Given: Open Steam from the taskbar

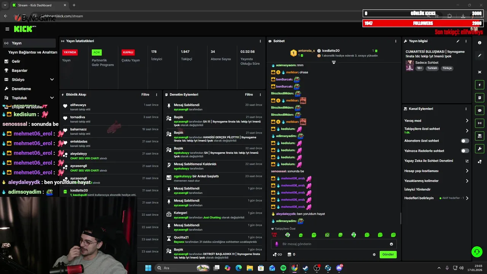Looking at the screenshot, I should pyautogui.click(x=306, y=268).
